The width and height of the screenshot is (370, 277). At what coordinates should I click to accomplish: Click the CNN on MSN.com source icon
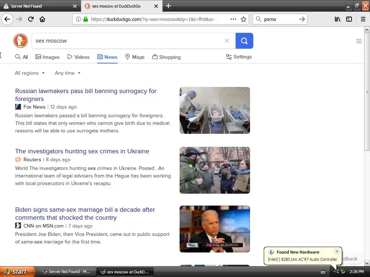coord(18,226)
